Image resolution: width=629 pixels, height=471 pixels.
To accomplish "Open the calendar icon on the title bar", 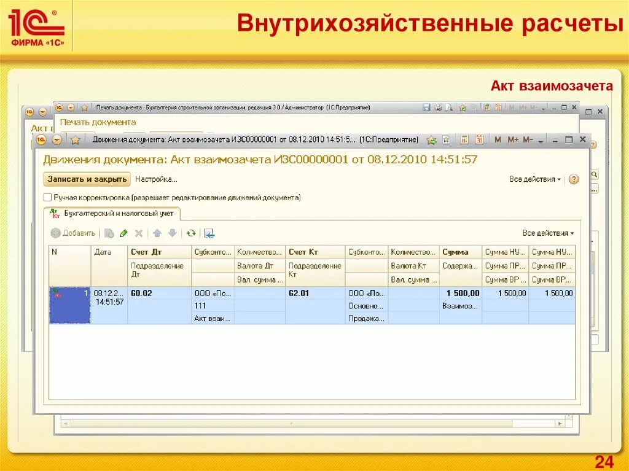I will pos(480,139).
